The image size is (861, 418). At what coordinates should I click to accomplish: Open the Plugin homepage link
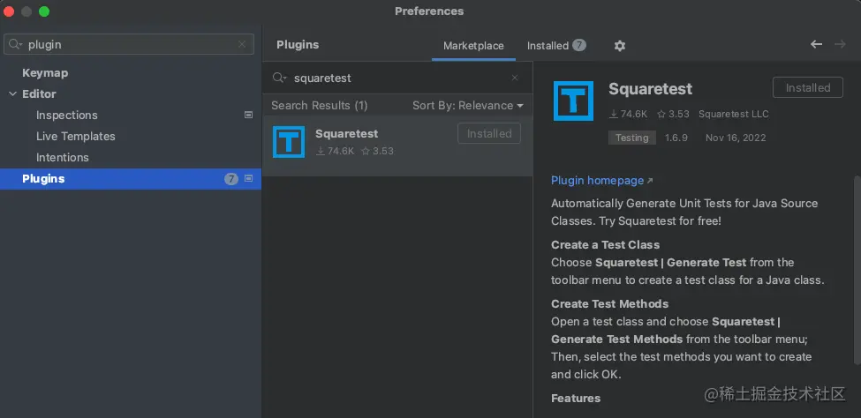(x=598, y=181)
